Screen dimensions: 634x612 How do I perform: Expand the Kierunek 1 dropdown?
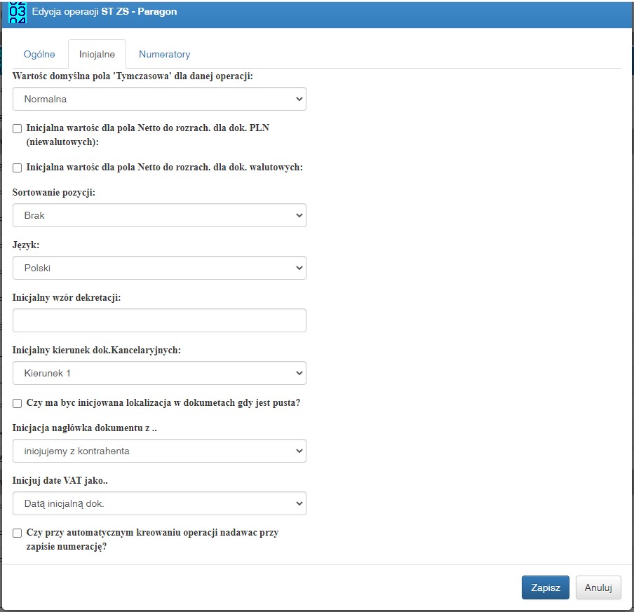coord(159,373)
